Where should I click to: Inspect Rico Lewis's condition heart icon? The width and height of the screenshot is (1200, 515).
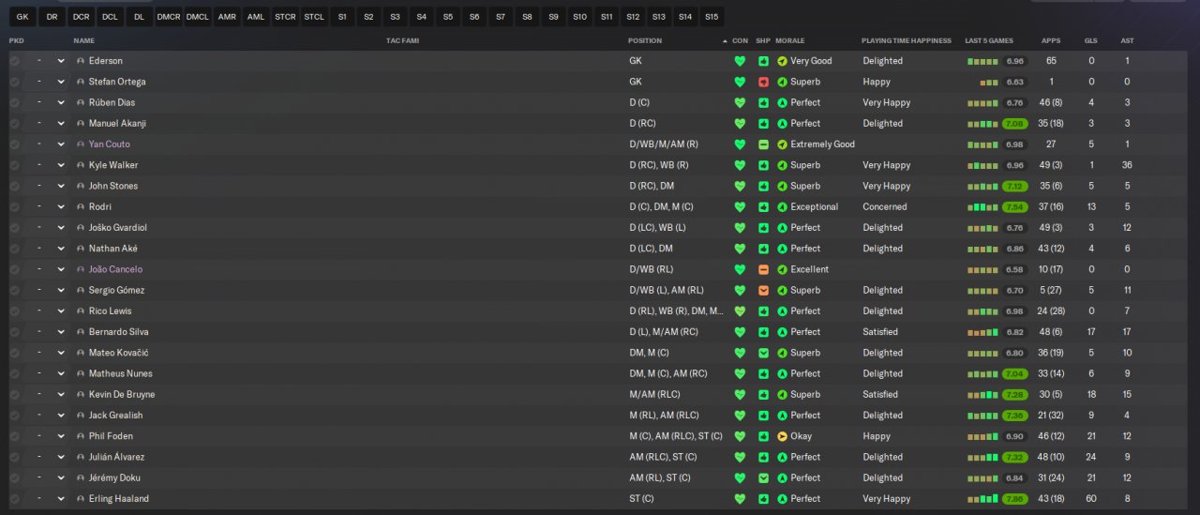740,311
